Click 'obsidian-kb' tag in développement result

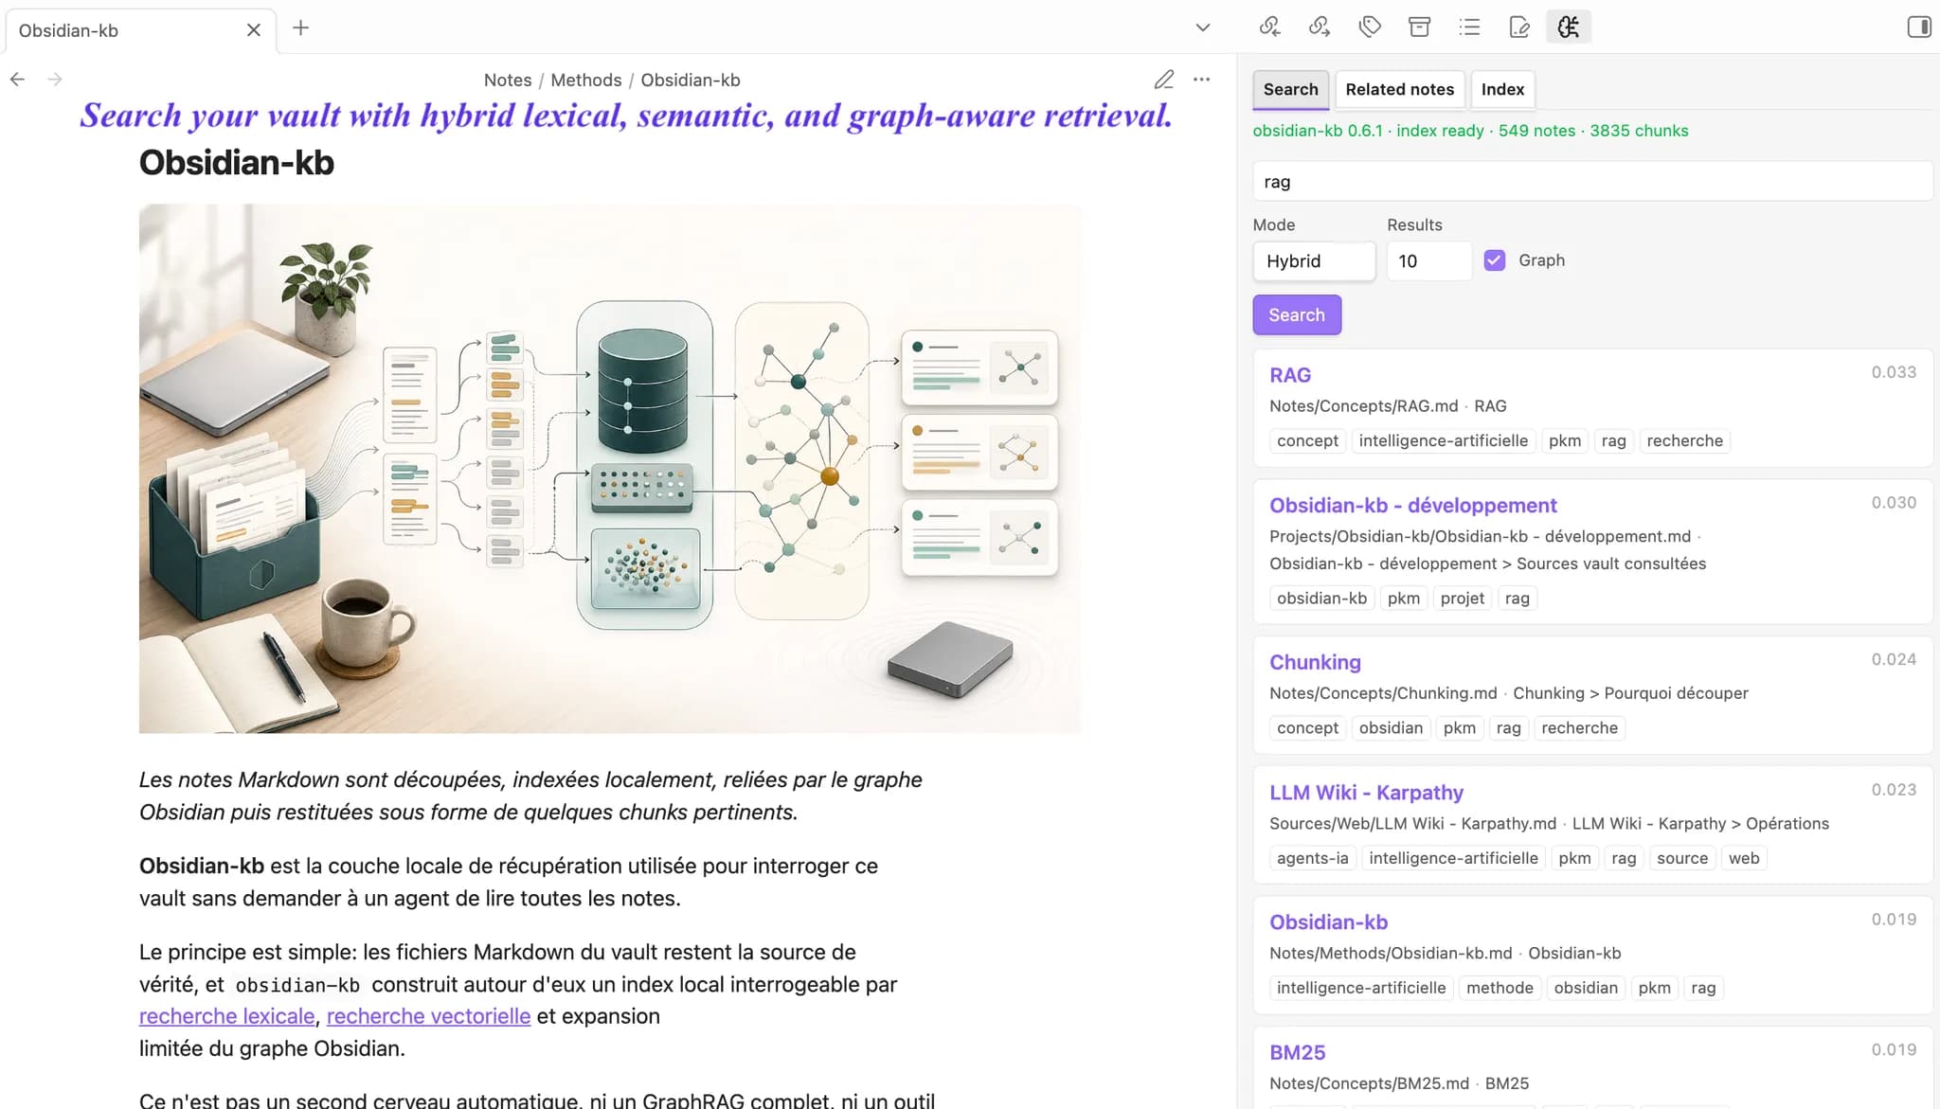coord(1321,599)
